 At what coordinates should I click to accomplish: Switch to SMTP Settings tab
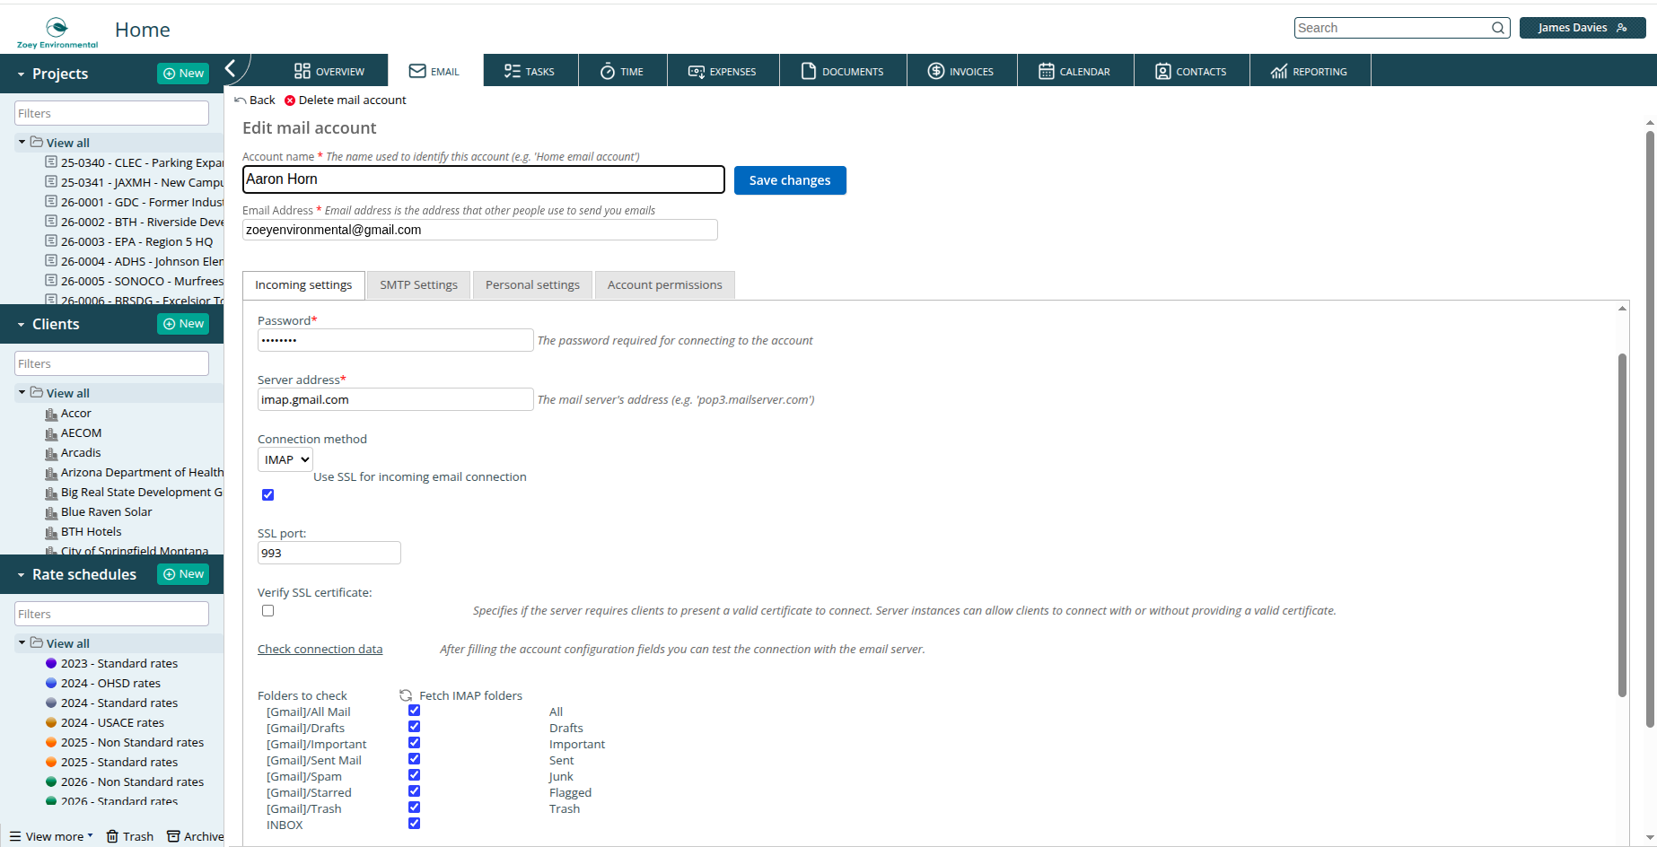pos(418,285)
